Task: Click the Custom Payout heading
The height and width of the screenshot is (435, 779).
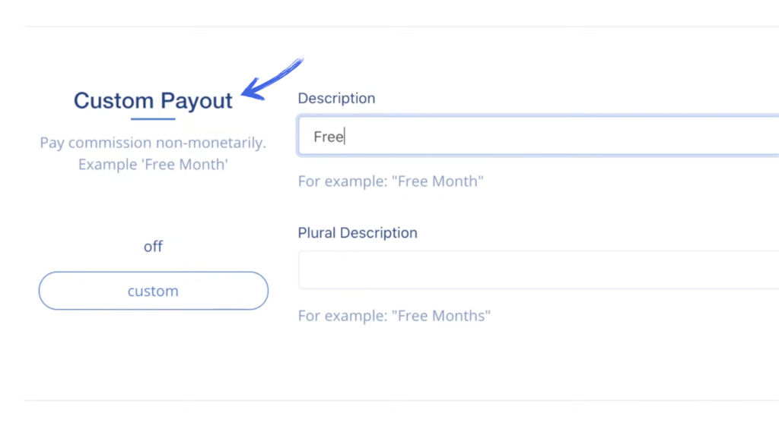Action: (153, 101)
